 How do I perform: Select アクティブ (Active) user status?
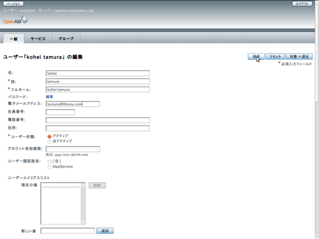(x=49, y=136)
